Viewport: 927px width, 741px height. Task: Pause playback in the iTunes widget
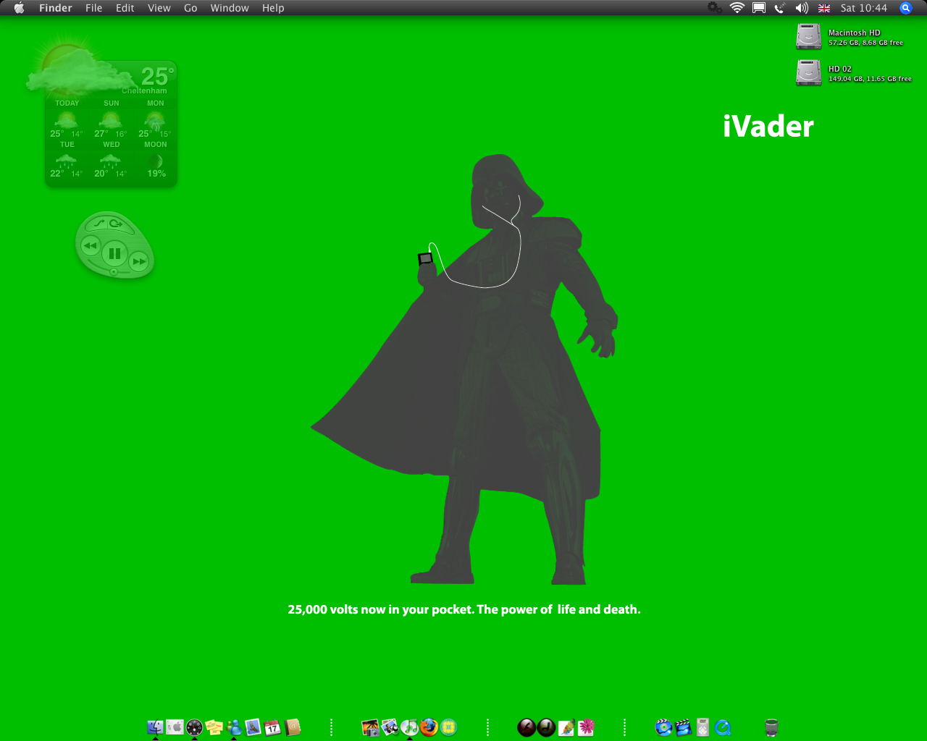tap(114, 253)
